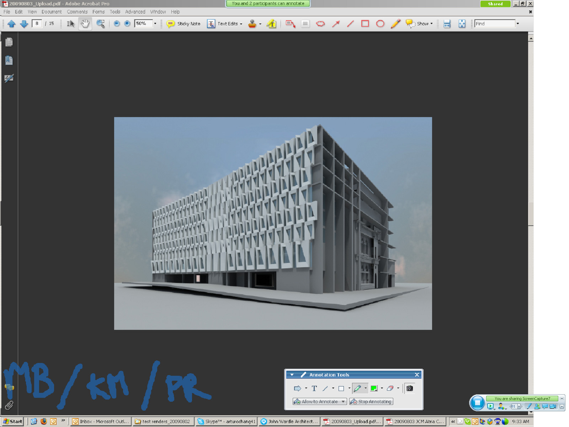Select the red Oval drawing tool
569x427 pixels.
coord(380,24)
